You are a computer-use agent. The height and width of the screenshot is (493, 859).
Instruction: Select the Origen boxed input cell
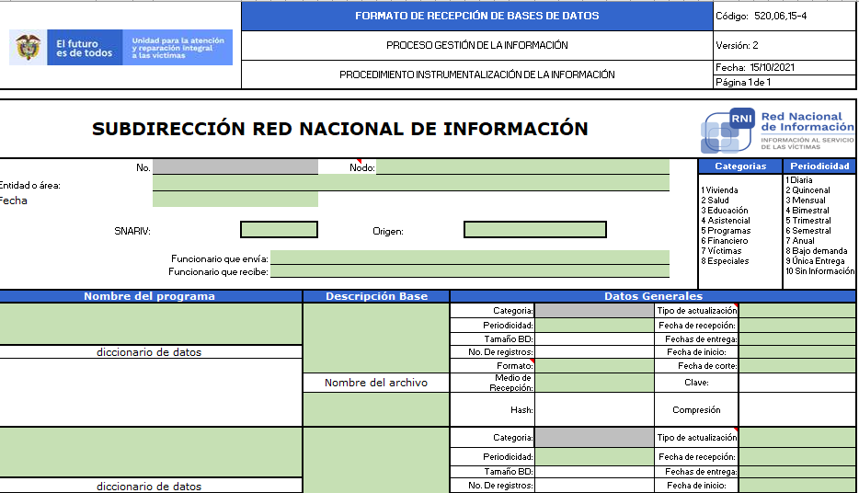(x=534, y=230)
